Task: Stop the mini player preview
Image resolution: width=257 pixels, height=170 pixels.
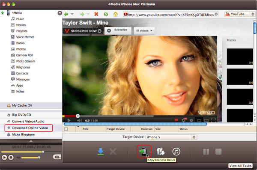Action: [11, 158]
